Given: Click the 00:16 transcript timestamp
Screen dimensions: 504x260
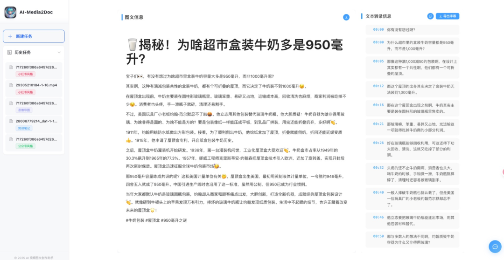Looking at the screenshot, I should click(378, 105).
